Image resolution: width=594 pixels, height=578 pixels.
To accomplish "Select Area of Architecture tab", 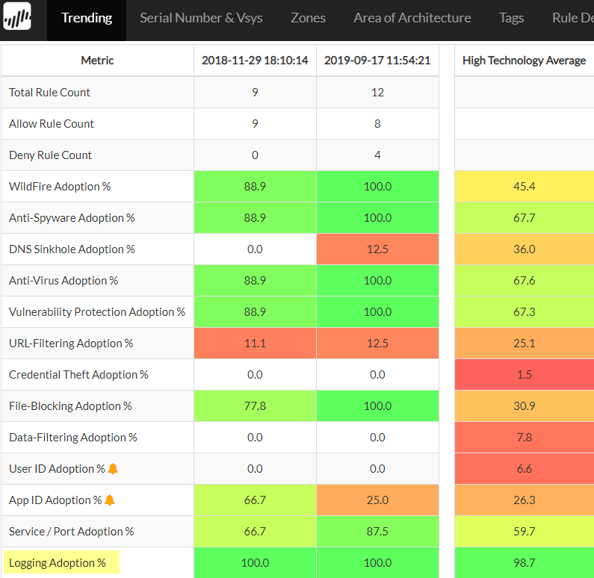I will (412, 18).
